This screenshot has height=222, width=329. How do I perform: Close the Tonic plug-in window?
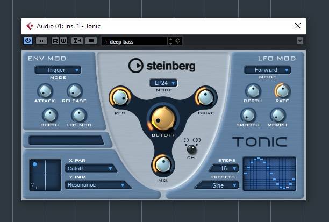pyautogui.click(x=298, y=26)
